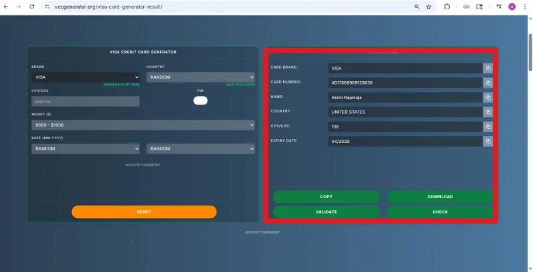
Task: Bookmark this page with the star
Action: pos(428,7)
